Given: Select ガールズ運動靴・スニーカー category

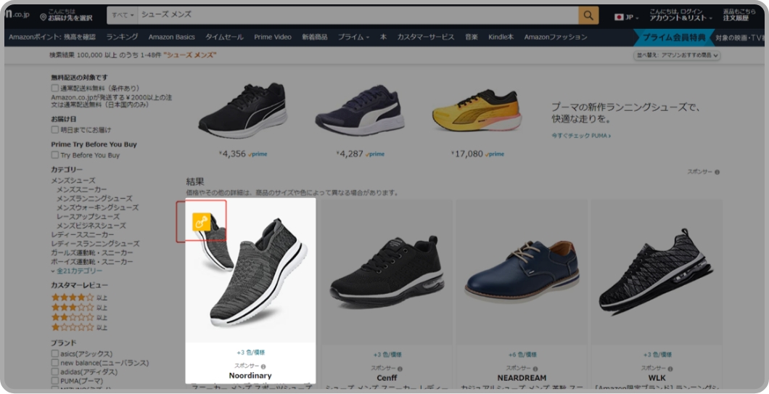Looking at the screenshot, I should 91,253.
